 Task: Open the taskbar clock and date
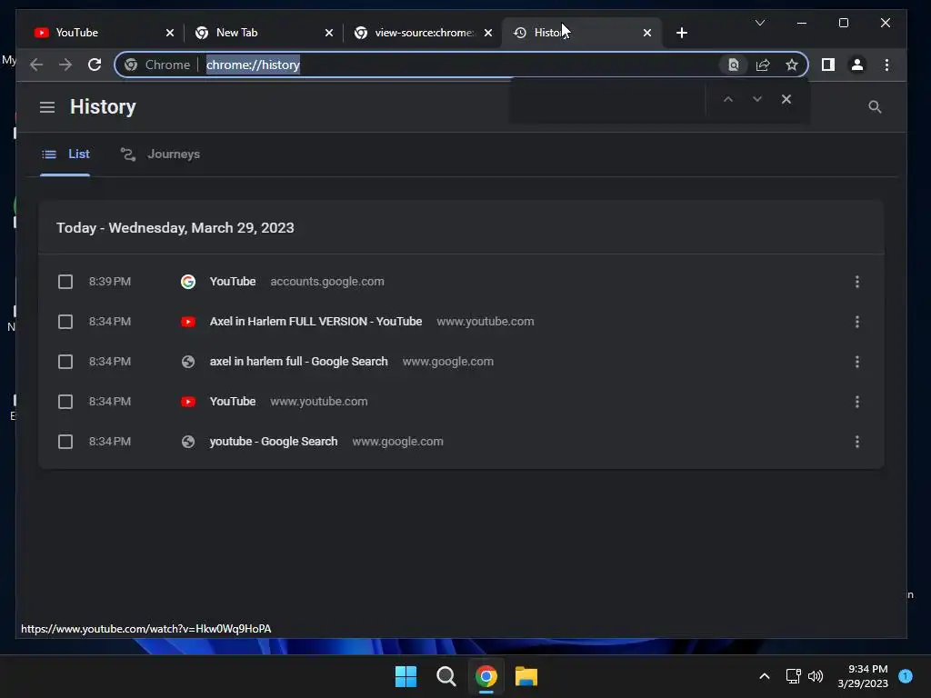tap(863, 676)
